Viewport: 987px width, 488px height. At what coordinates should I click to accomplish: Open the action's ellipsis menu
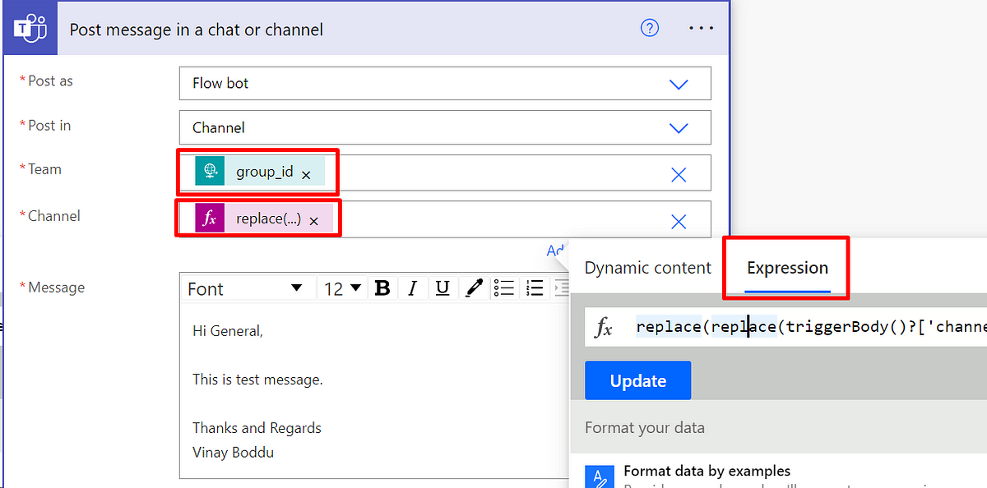[x=701, y=27]
